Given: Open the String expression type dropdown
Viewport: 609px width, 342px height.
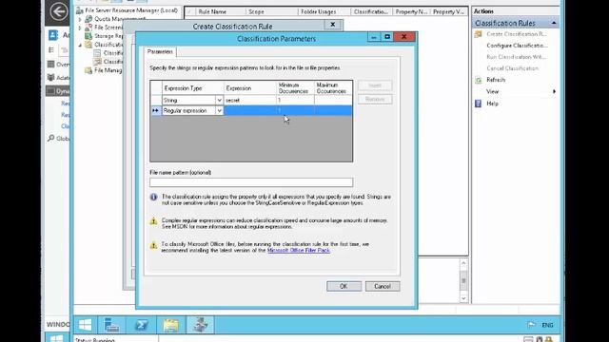Looking at the screenshot, I should click(x=219, y=100).
